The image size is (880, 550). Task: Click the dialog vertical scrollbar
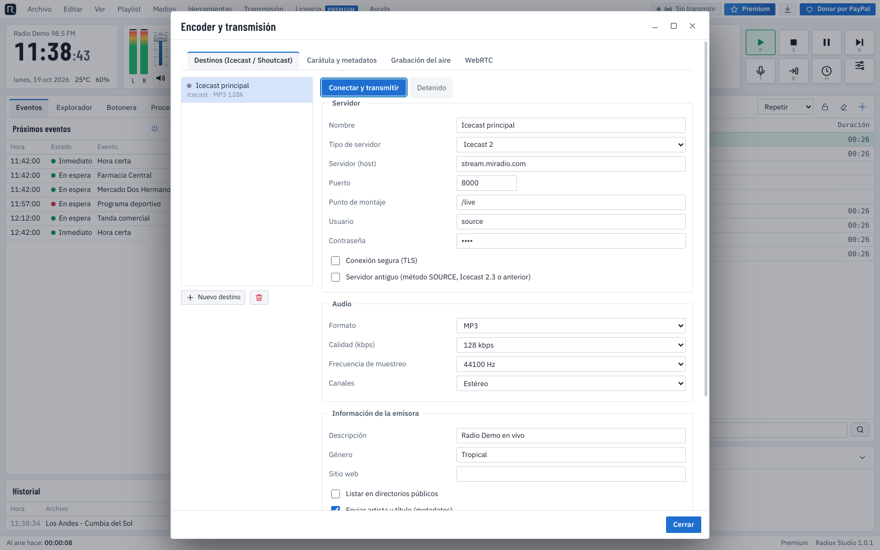[x=706, y=219]
